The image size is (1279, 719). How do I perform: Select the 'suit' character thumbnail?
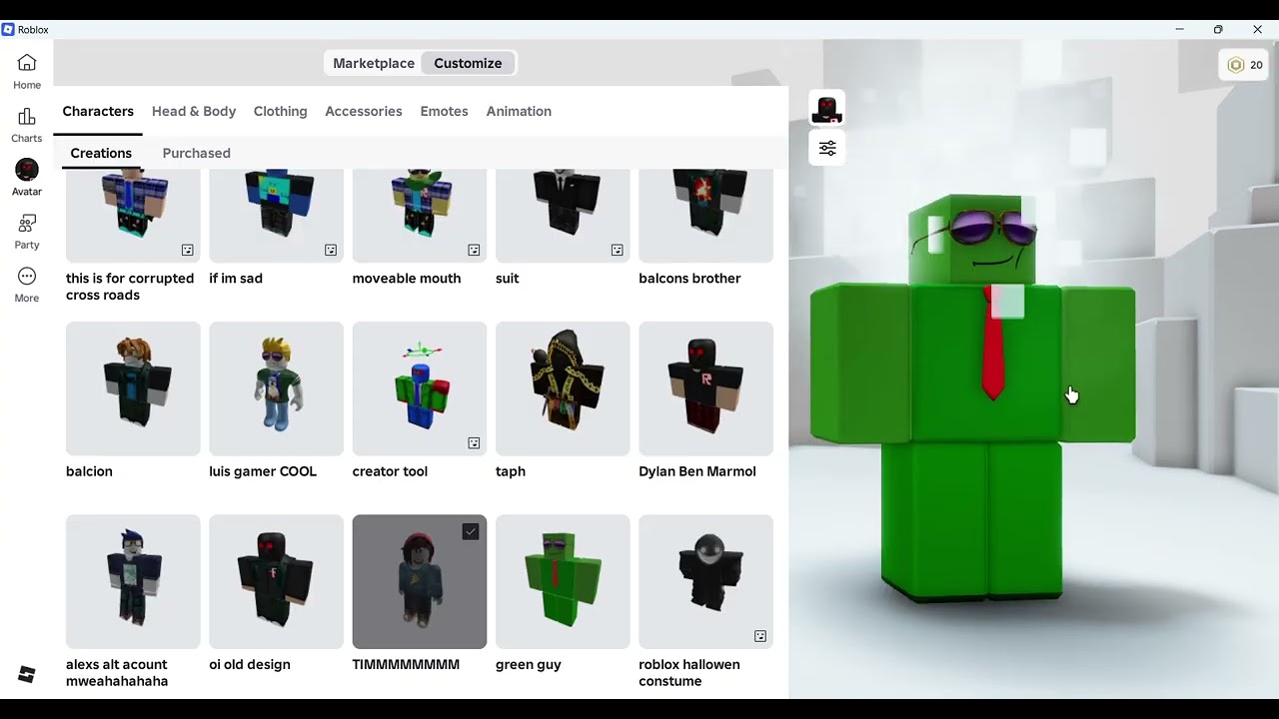coord(563,216)
